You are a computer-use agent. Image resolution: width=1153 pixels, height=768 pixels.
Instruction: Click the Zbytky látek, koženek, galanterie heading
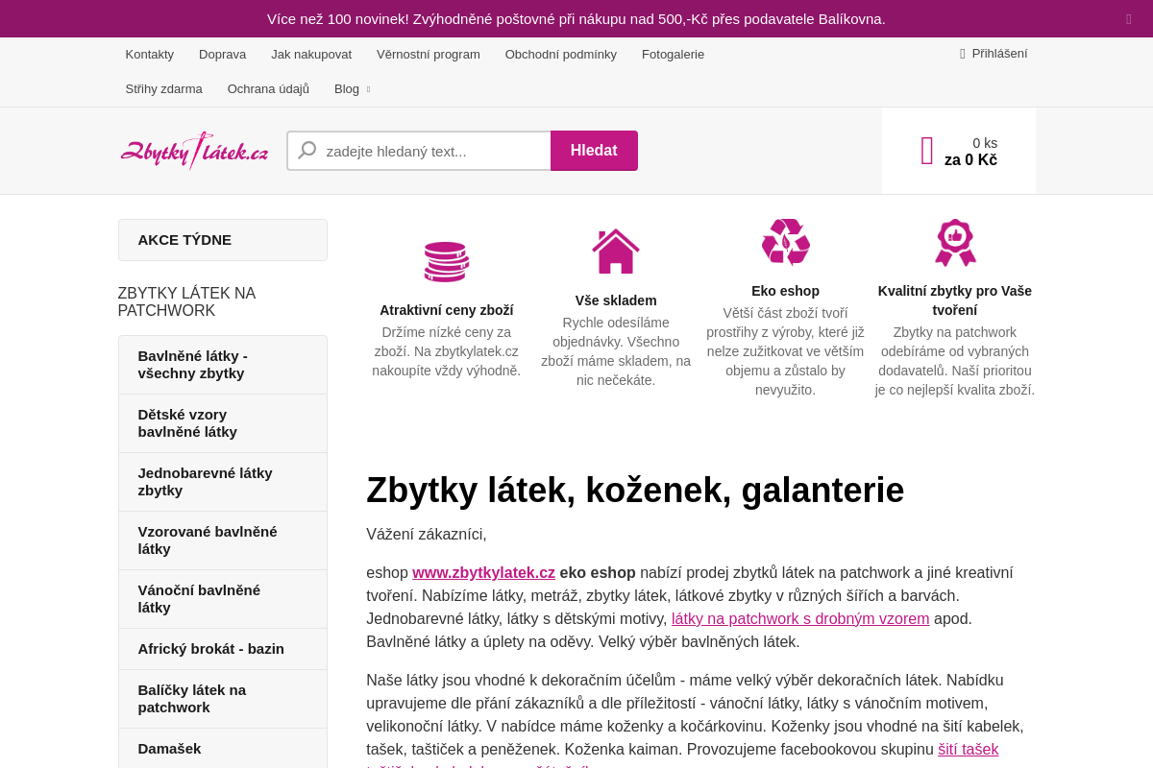click(635, 490)
